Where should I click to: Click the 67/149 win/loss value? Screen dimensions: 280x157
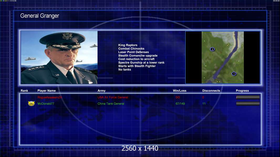[x=180, y=104]
